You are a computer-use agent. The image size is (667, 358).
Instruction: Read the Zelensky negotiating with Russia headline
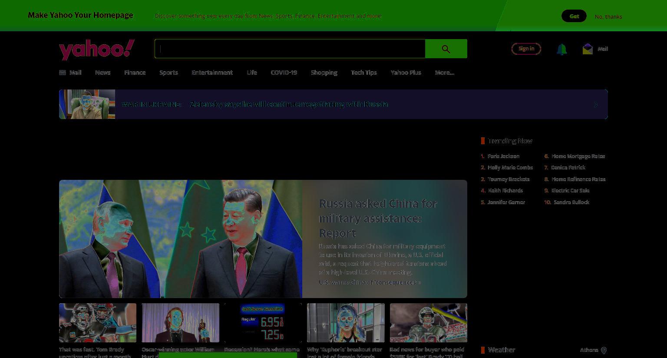(x=289, y=104)
